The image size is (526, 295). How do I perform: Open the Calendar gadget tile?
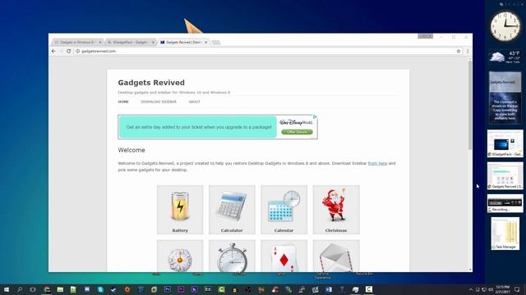tap(284, 210)
